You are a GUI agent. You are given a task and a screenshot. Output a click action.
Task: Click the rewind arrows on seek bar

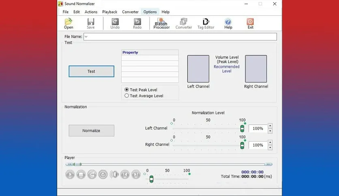(69, 164)
